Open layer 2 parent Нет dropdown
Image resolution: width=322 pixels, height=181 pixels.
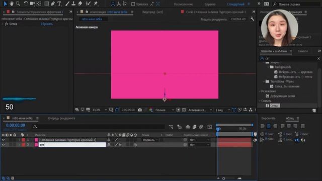(x=199, y=145)
